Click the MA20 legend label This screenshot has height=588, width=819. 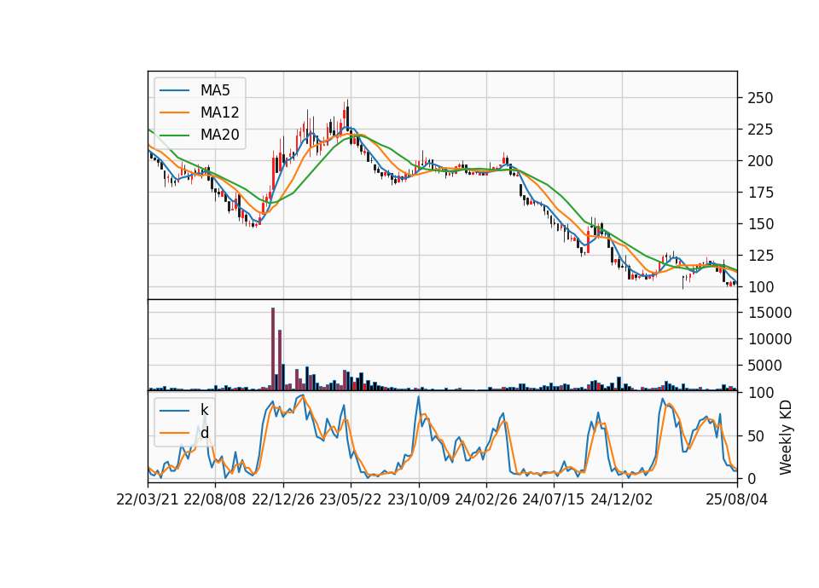tap(219, 135)
